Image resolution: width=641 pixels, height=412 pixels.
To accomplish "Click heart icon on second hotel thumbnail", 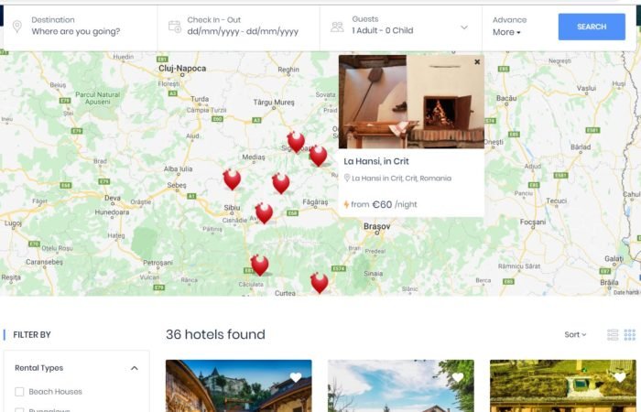I will point(458,377).
